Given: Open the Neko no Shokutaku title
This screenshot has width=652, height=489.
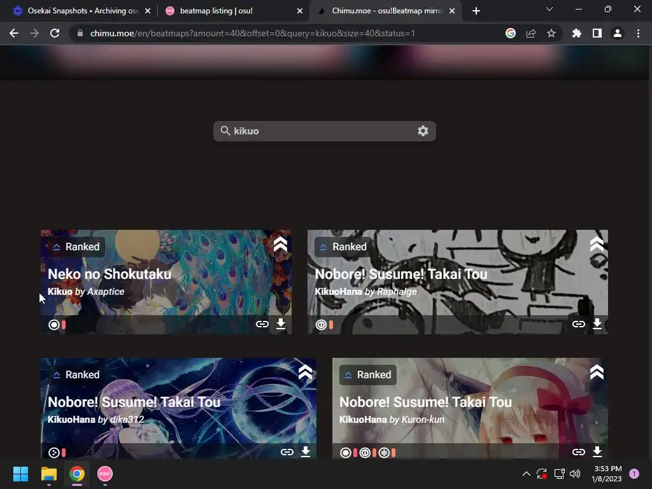Looking at the screenshot, I should click(110, 274).
